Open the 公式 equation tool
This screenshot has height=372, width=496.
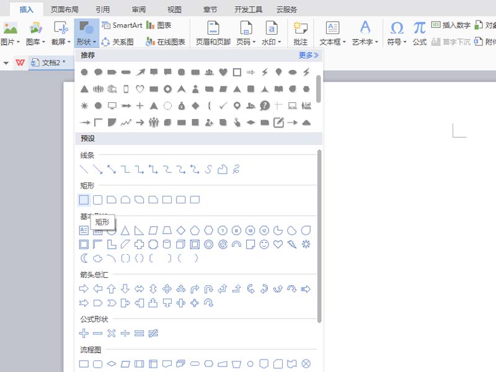click(x=420, y=32)
